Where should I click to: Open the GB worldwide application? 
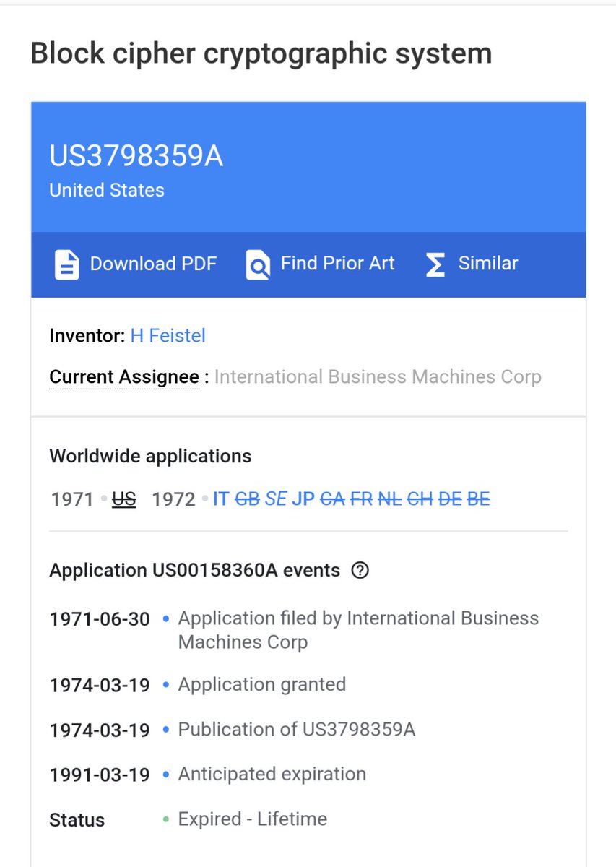[247, 499]
